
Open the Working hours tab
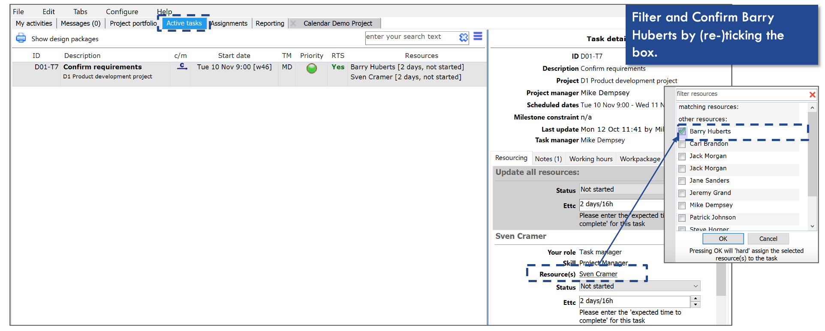(x=590, y=159)
